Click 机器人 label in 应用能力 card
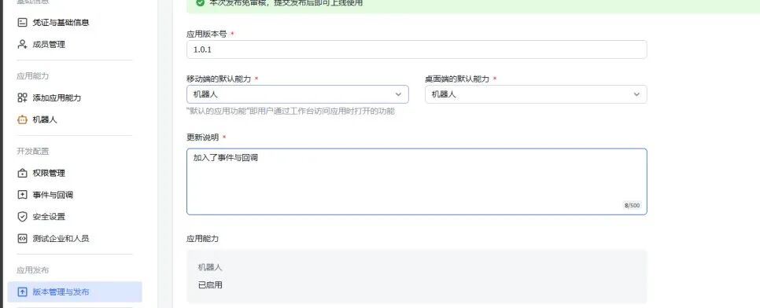760x308 pixels. [x=210, y=267]
